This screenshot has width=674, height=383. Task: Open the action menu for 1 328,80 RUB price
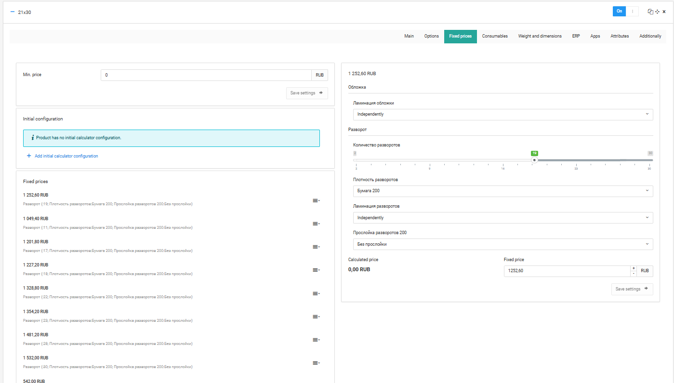pos(316,293)
